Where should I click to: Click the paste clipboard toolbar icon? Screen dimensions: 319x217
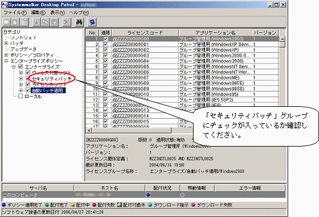coord(54,22)
